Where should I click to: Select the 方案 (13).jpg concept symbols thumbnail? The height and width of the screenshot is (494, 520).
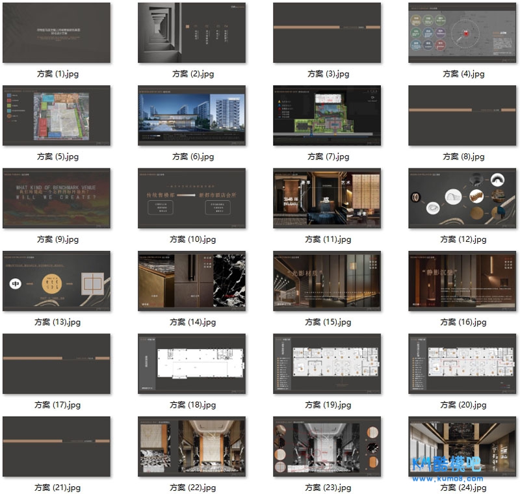click(57, 281)
